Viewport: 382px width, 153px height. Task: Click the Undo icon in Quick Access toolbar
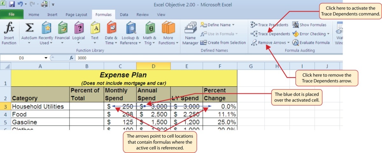(20, 4)
